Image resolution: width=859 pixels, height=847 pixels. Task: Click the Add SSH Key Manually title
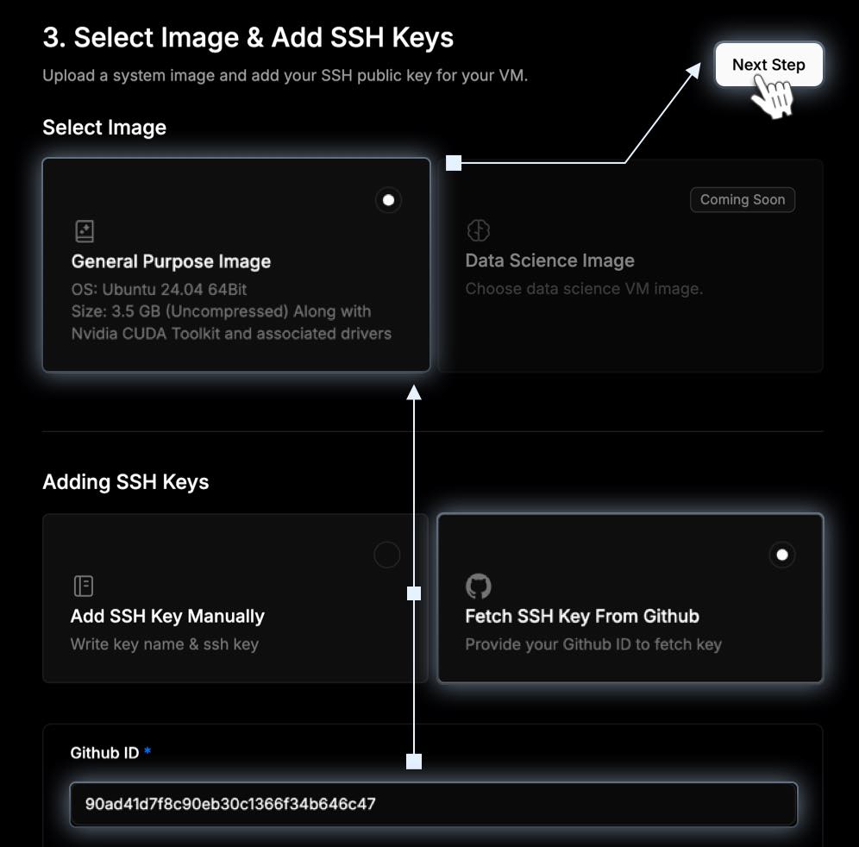pos(167,617)
